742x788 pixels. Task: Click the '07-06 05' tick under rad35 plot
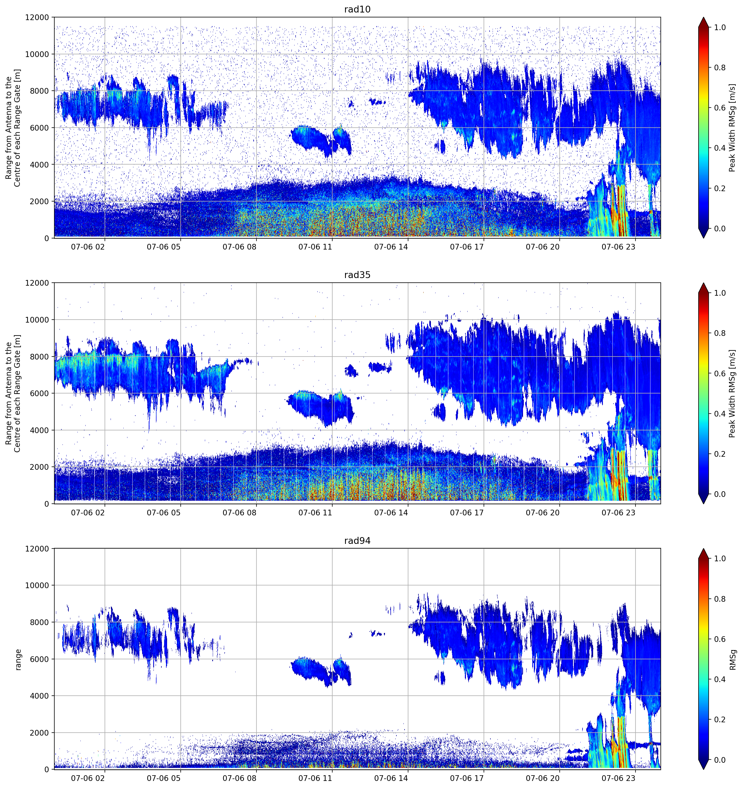(163, 512)
